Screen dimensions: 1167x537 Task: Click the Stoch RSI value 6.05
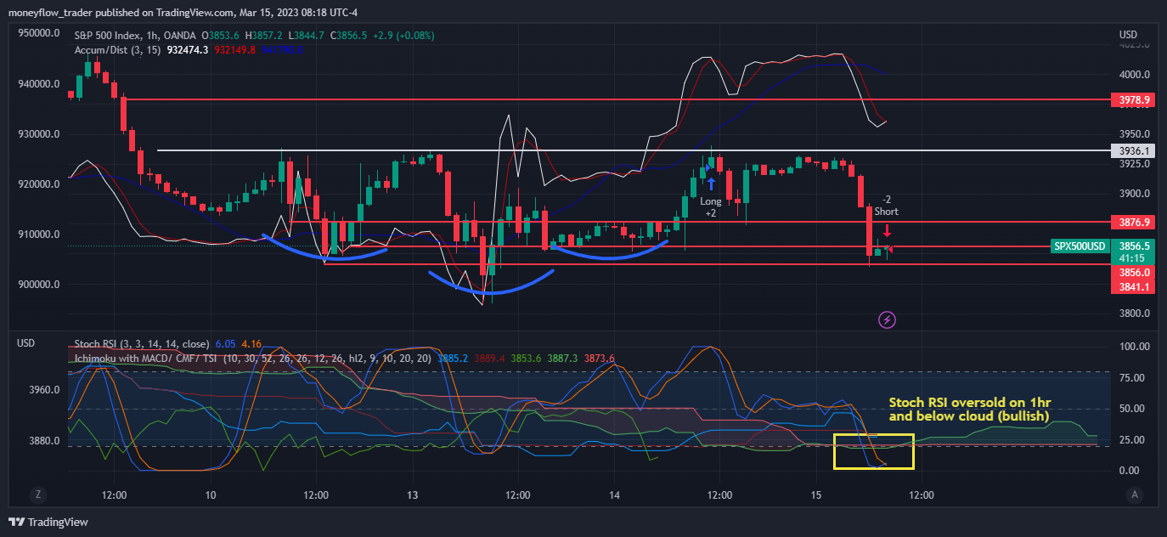225,344
